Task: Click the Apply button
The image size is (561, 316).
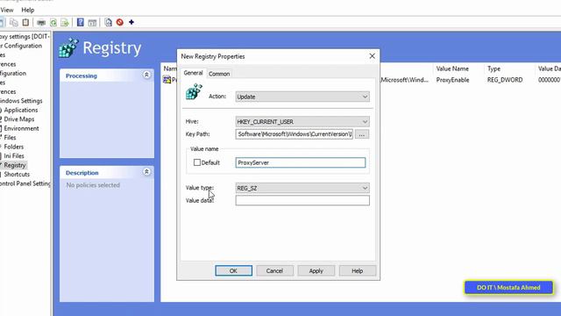Action: pos(316,271)
